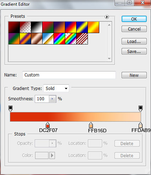Open the Gradient Type dropdown
The width and height of the screenshot is (151, 175).
click(56, 88)
